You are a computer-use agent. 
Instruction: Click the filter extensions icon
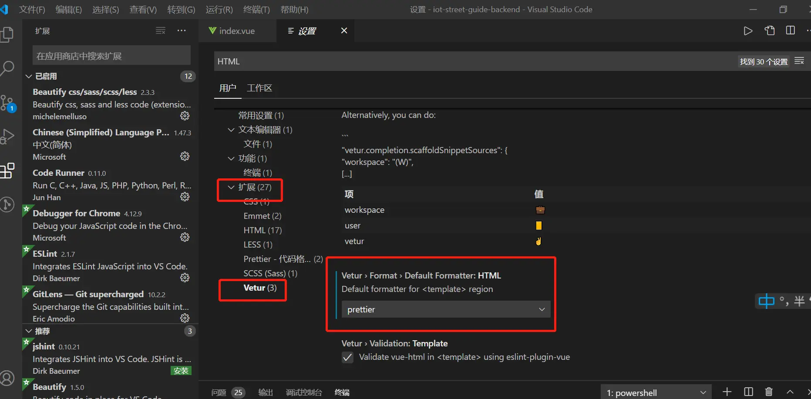161,30
